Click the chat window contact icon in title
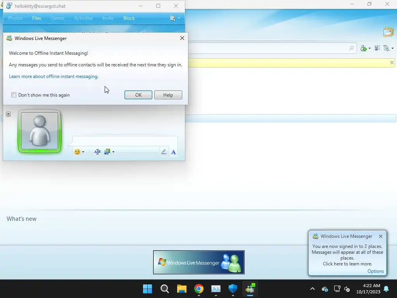 click(9, 6)
